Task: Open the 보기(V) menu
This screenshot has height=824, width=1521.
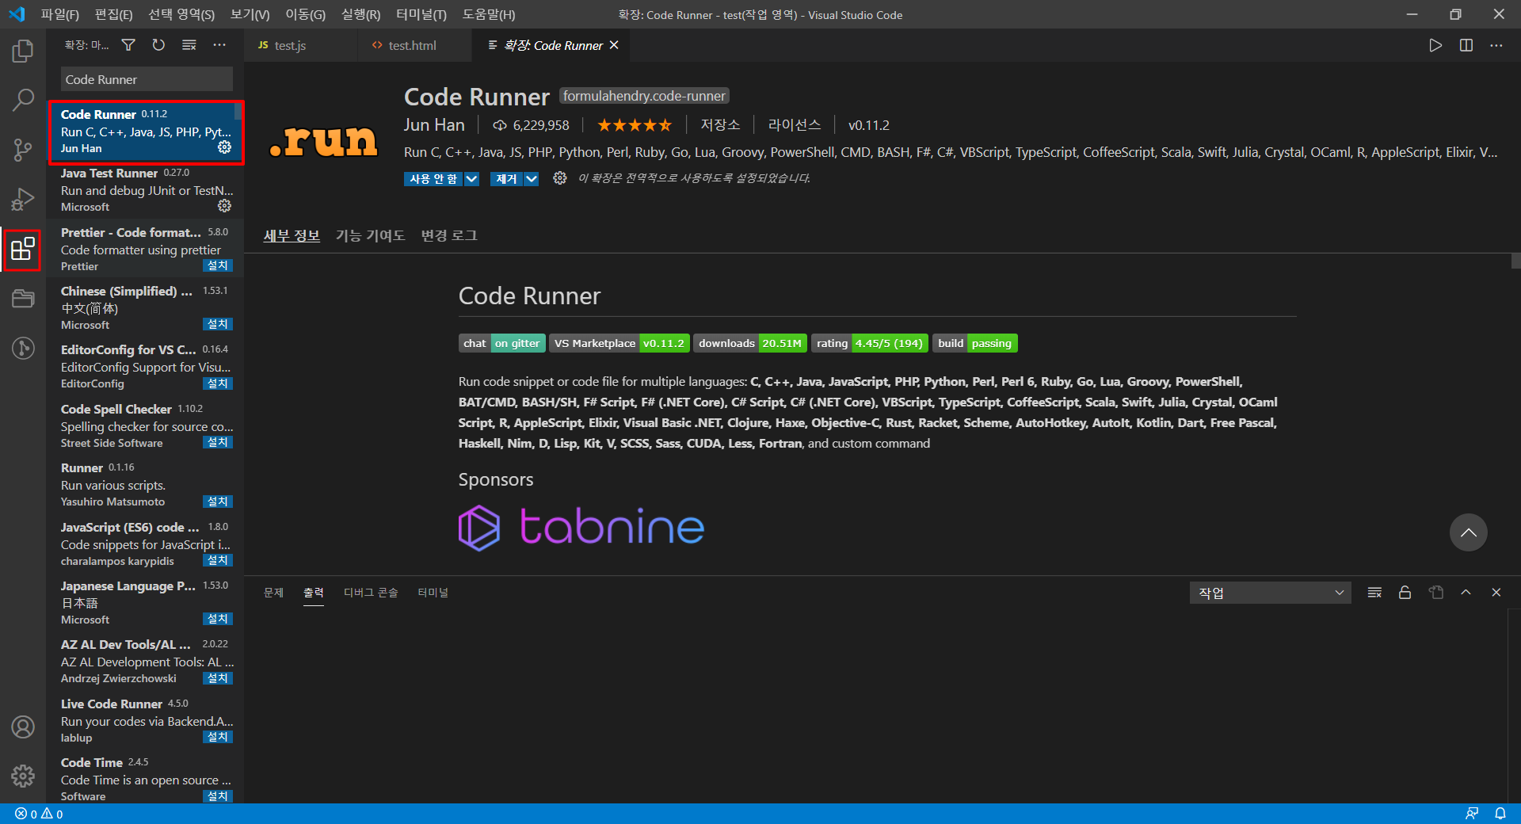Action: (250, 14)
